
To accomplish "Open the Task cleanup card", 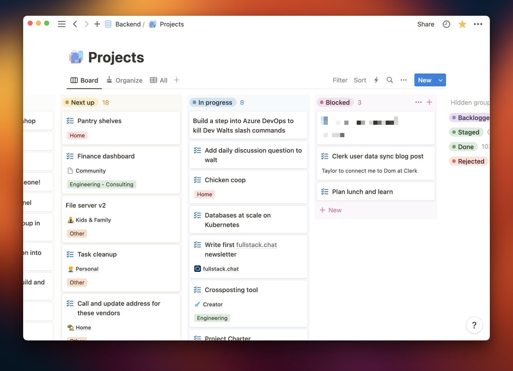I will 121,268.
